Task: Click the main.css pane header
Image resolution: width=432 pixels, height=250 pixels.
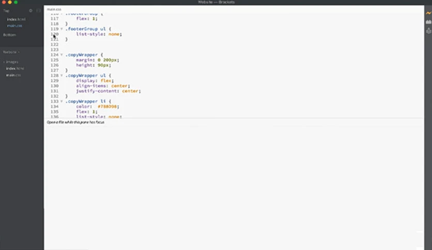Action: [54, 9]
